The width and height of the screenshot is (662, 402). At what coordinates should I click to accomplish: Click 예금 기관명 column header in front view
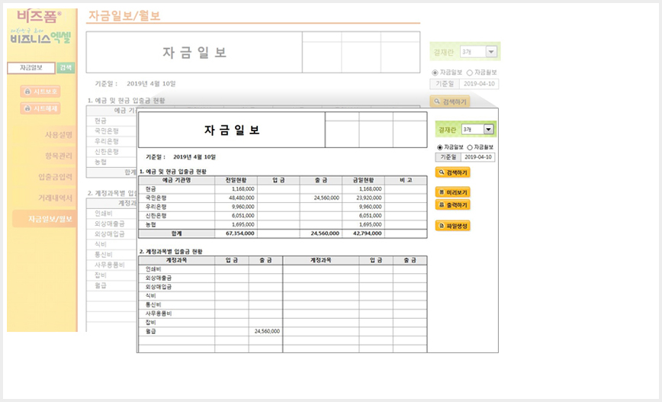176,180
